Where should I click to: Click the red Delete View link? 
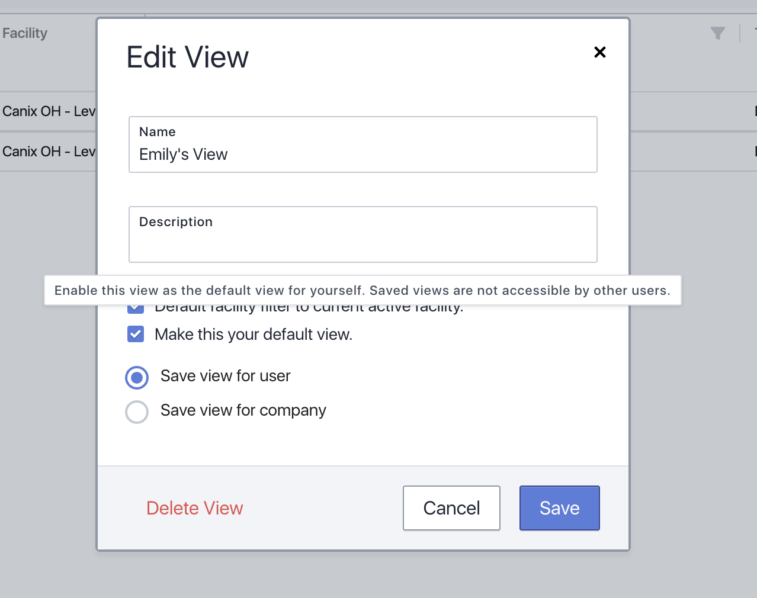point(194,508)
